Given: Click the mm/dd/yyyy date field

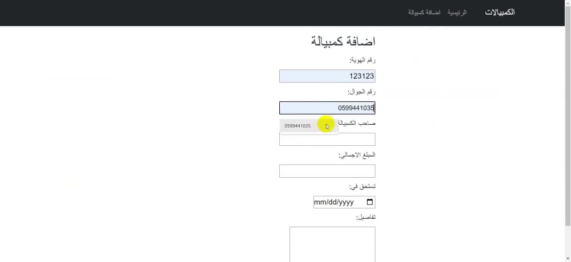Looking at the screenshot, I should click(x=344, y=202).
